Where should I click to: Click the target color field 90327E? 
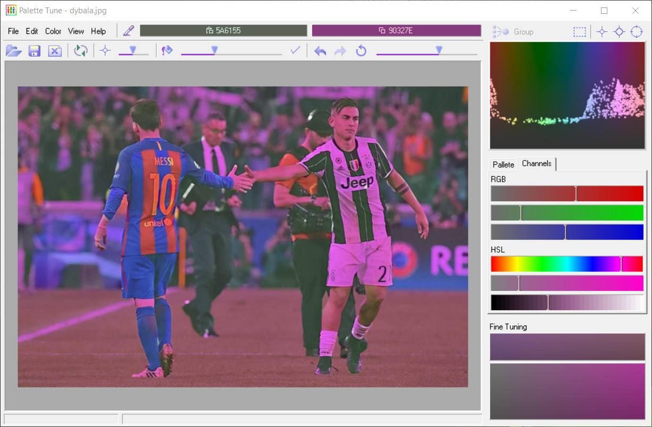pos(396,31)
